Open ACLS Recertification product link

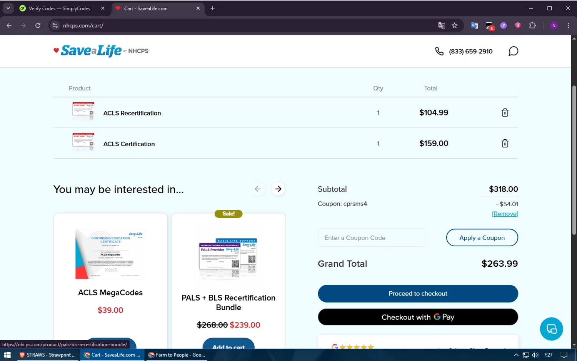[132, 113]
